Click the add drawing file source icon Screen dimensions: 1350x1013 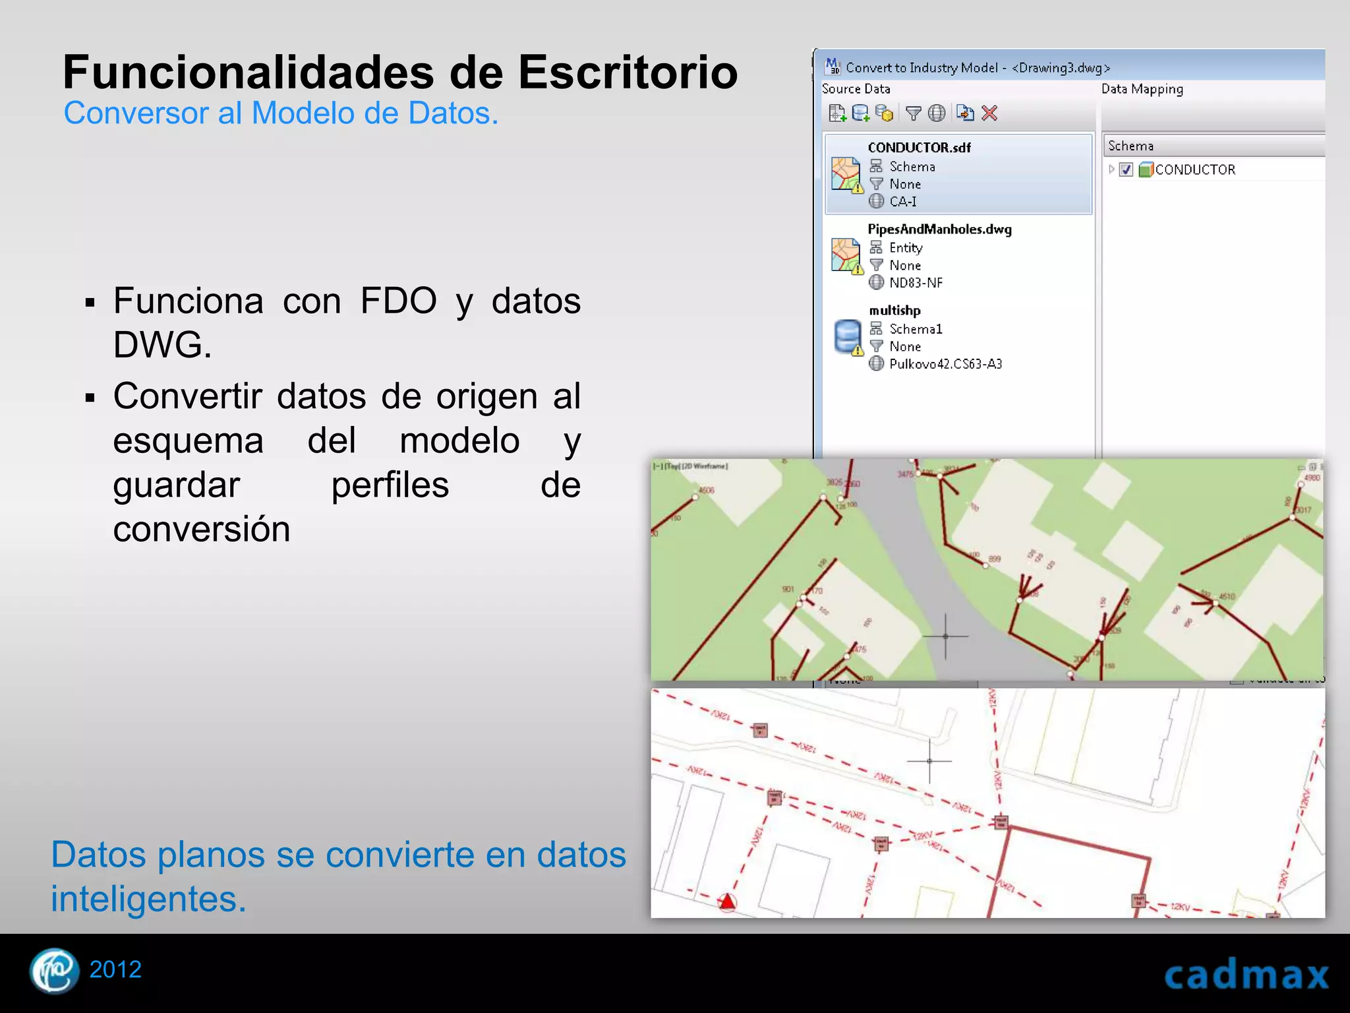coord(837,113)
